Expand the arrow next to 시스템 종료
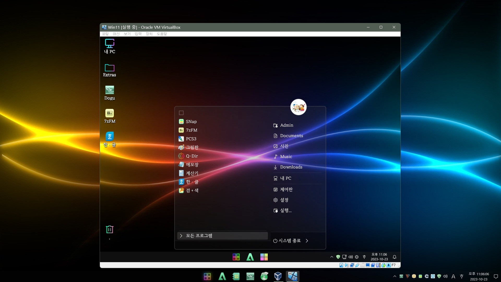501x282 pixels. [307, 241]
